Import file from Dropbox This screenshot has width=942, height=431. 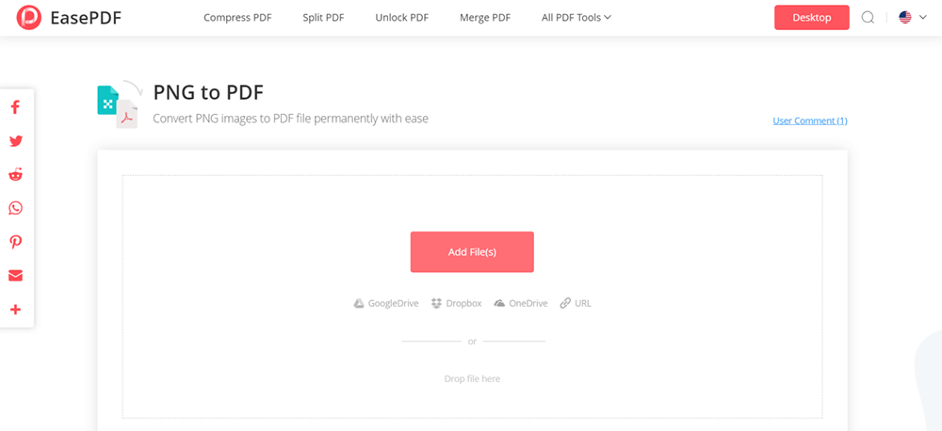tap(456, 303)
